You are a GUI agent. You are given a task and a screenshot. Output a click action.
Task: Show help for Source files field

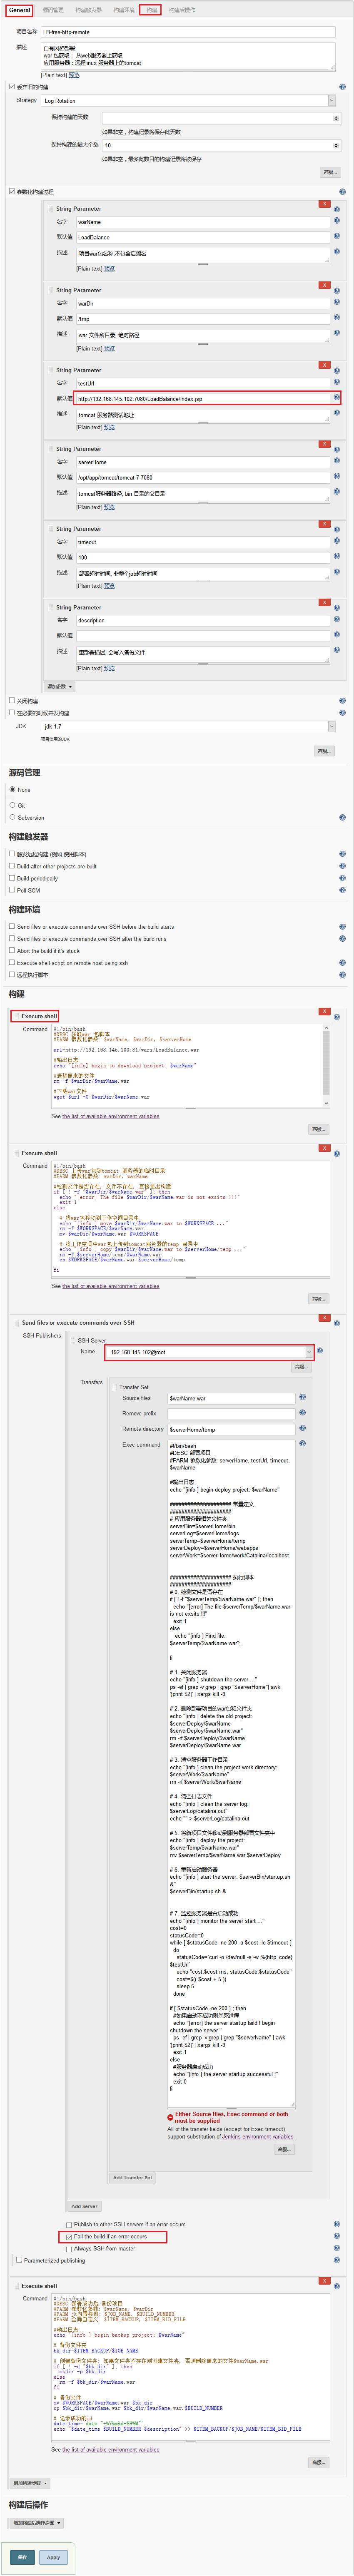click(302, 1398)
